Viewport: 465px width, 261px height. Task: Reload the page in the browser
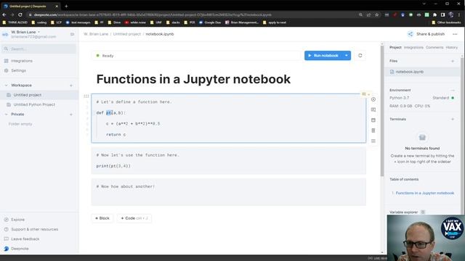[20, 14]
